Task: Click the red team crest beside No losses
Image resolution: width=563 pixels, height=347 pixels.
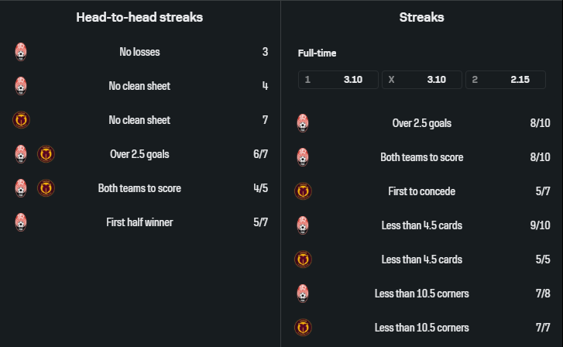Action: (x=21, y=52)
